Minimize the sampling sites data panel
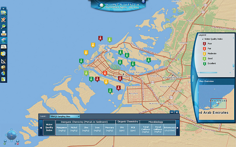This screenshot has height=147, width=236. pos(172,112)
